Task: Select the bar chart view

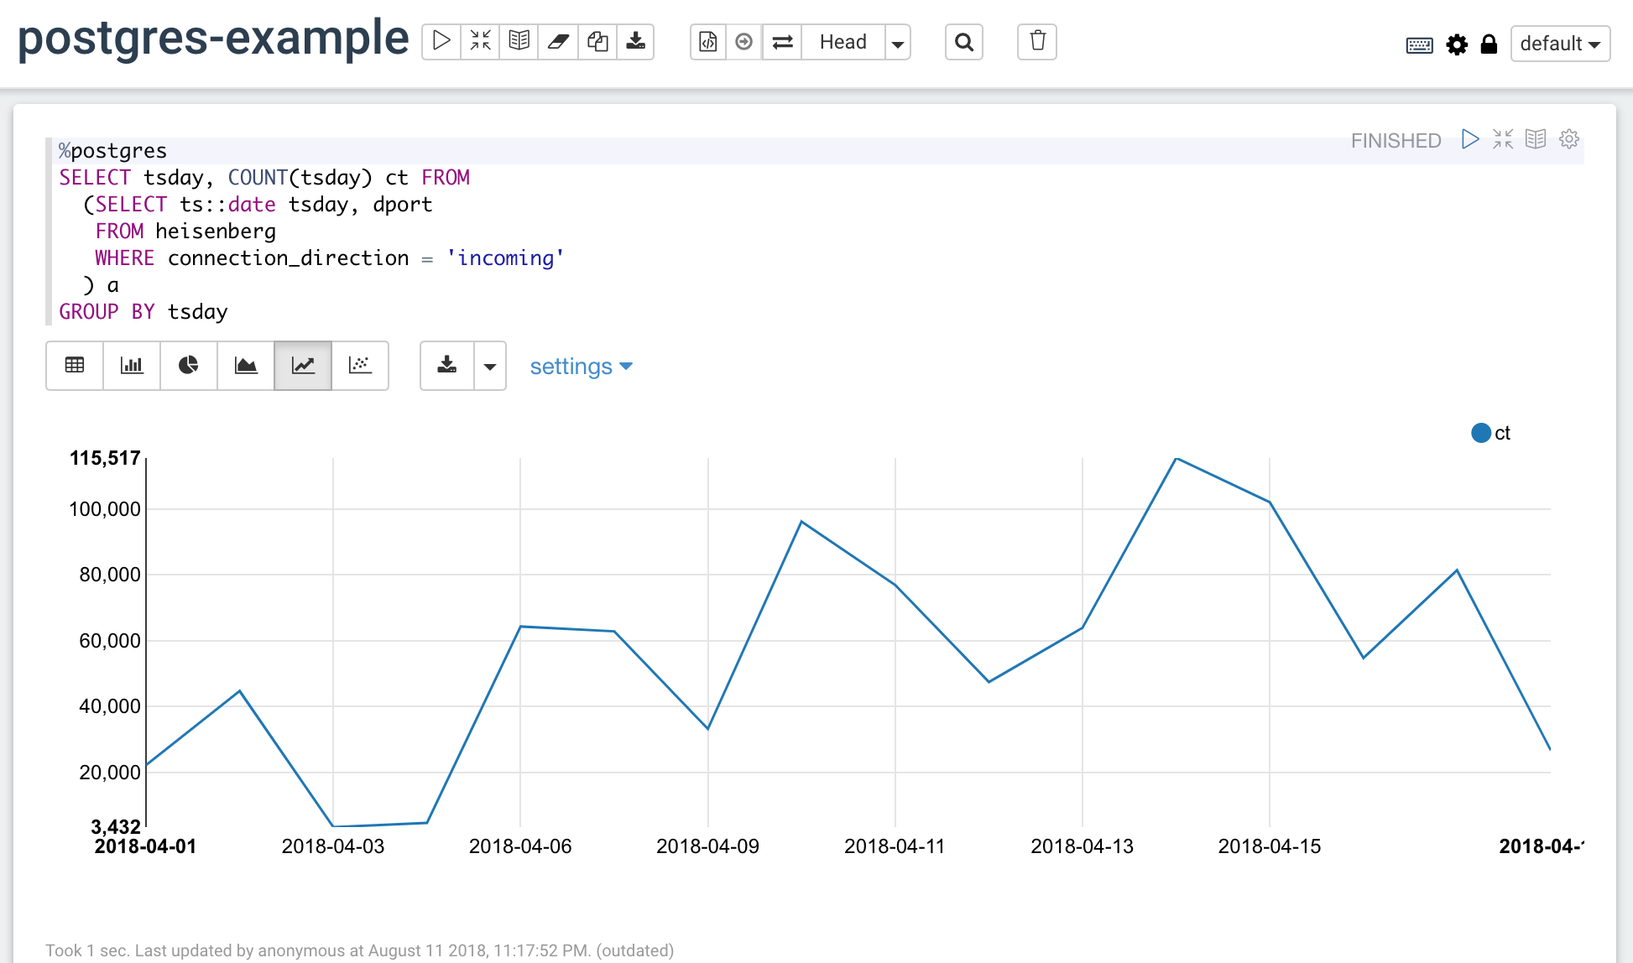Action: coord(132,366)
